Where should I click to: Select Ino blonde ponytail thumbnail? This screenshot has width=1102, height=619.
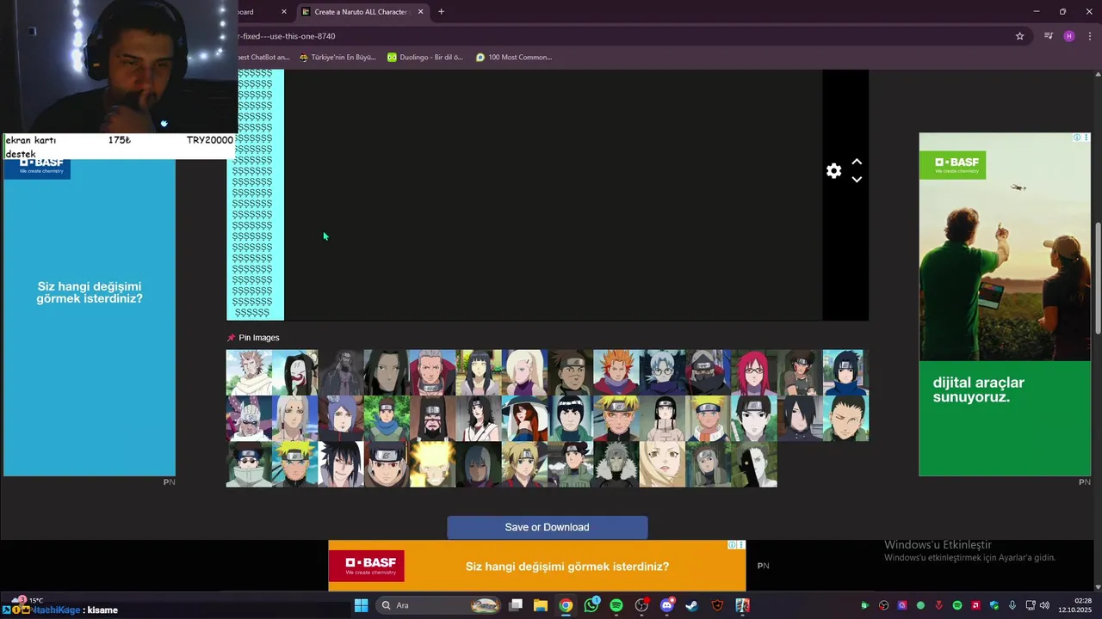[524, 372]
